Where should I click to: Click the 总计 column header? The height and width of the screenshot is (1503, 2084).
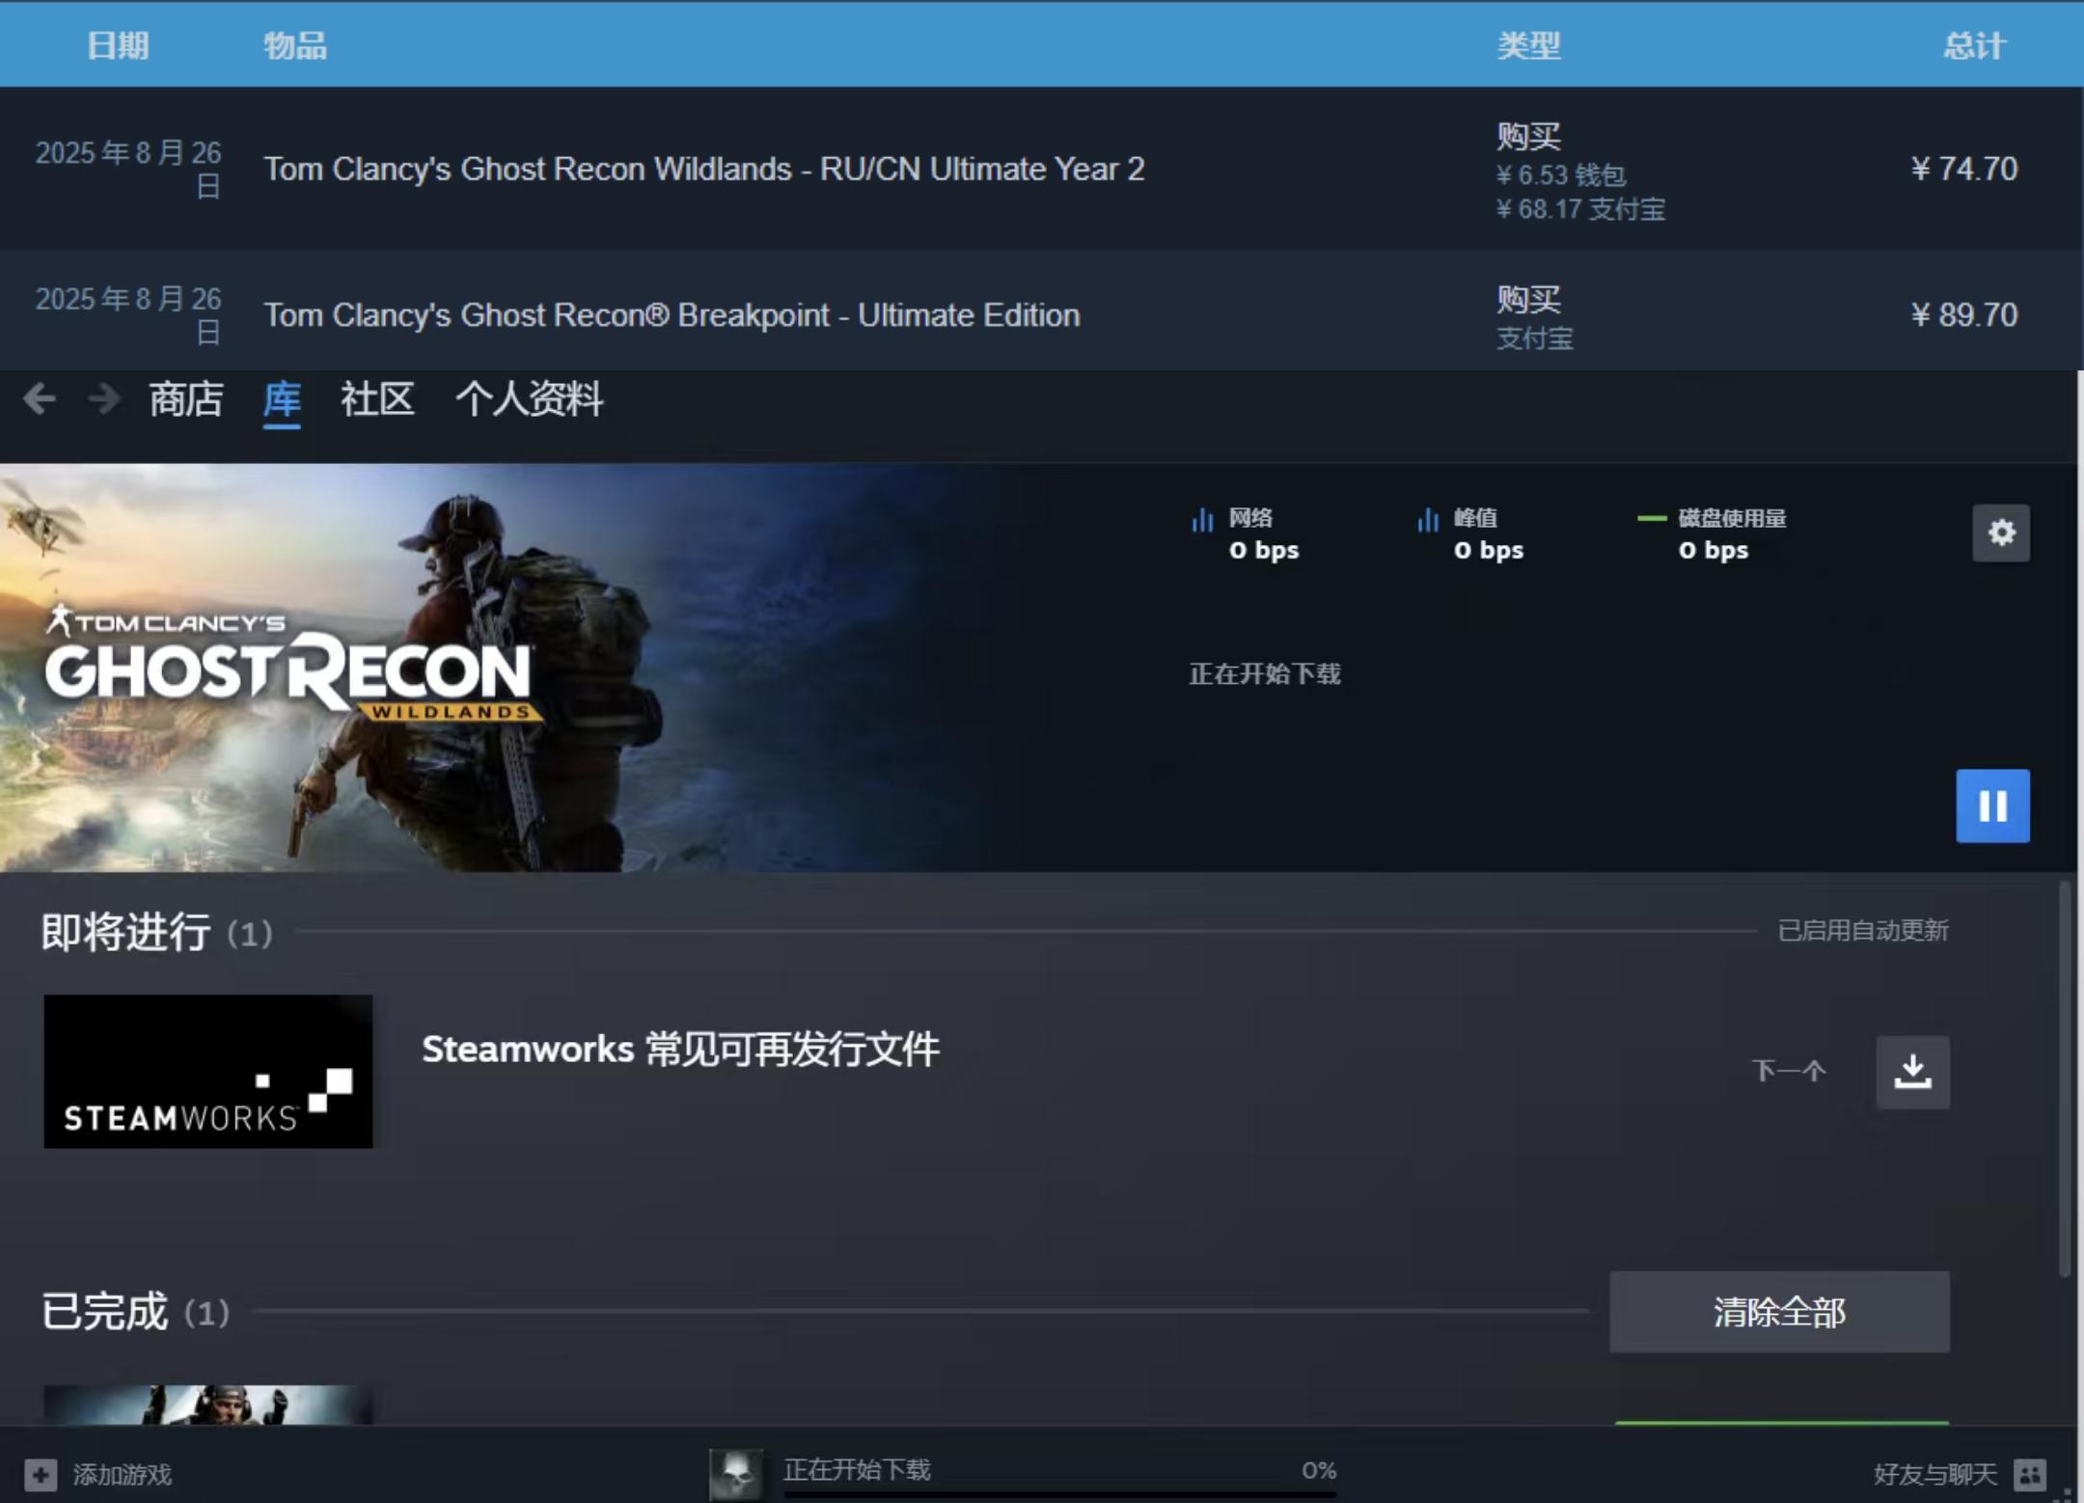(1975, 45)
